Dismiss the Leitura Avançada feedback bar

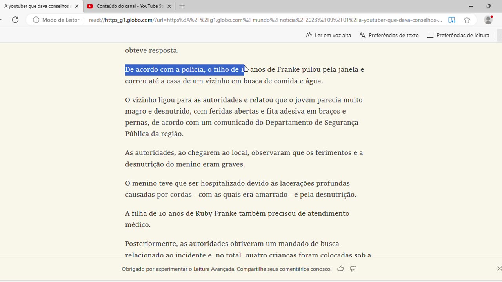pos(499,268)
